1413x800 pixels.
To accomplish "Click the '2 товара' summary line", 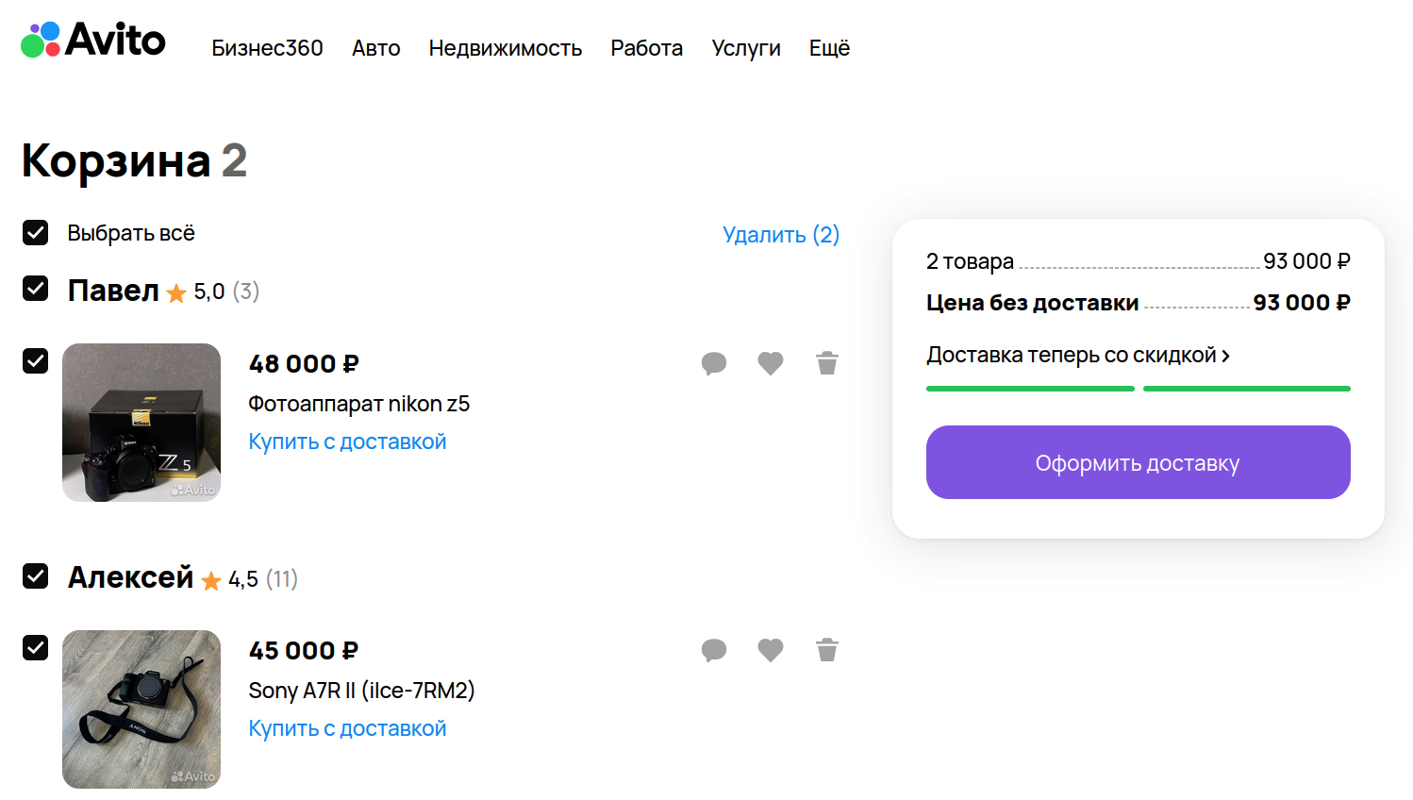I will (x=1139, y=261).
